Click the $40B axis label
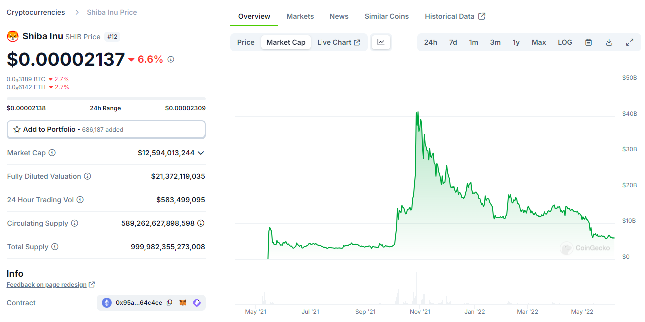Viewport: 645px width, 322px height. point(629,114)
